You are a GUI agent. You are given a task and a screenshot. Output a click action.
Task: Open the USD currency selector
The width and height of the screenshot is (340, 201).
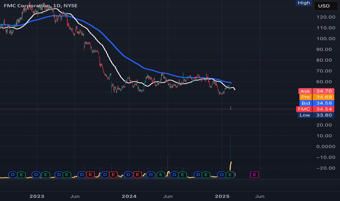[x=326, y=6]
